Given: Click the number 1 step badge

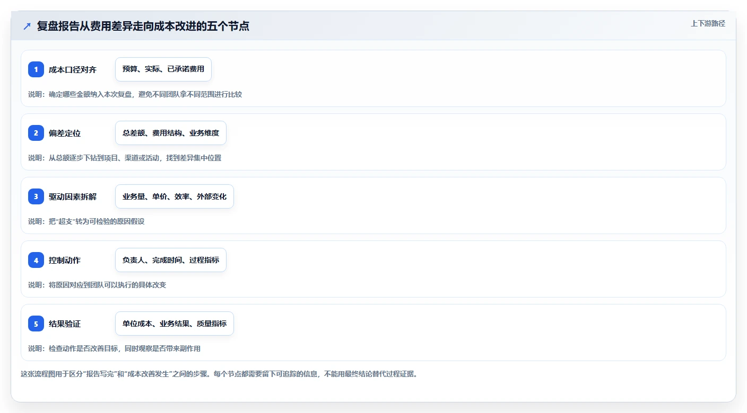Looking at the screenshot, I should click(36, 69).
